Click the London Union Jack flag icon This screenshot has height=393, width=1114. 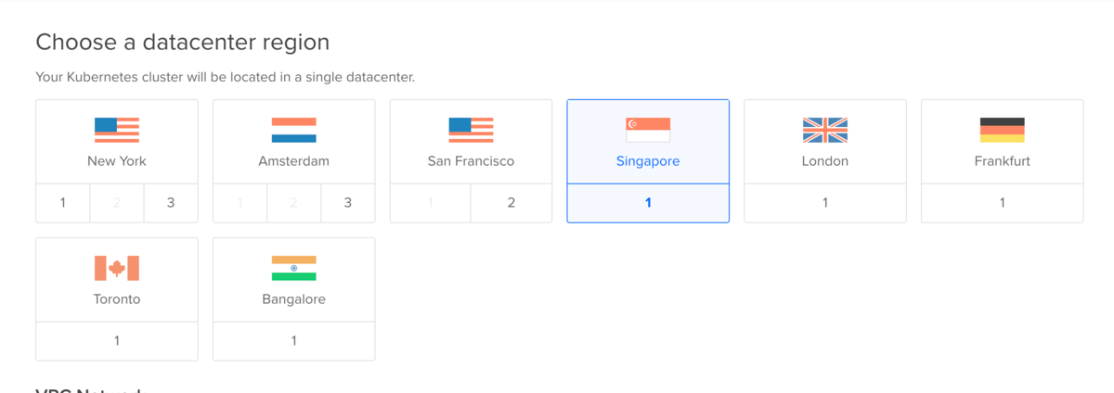(825, 130)
